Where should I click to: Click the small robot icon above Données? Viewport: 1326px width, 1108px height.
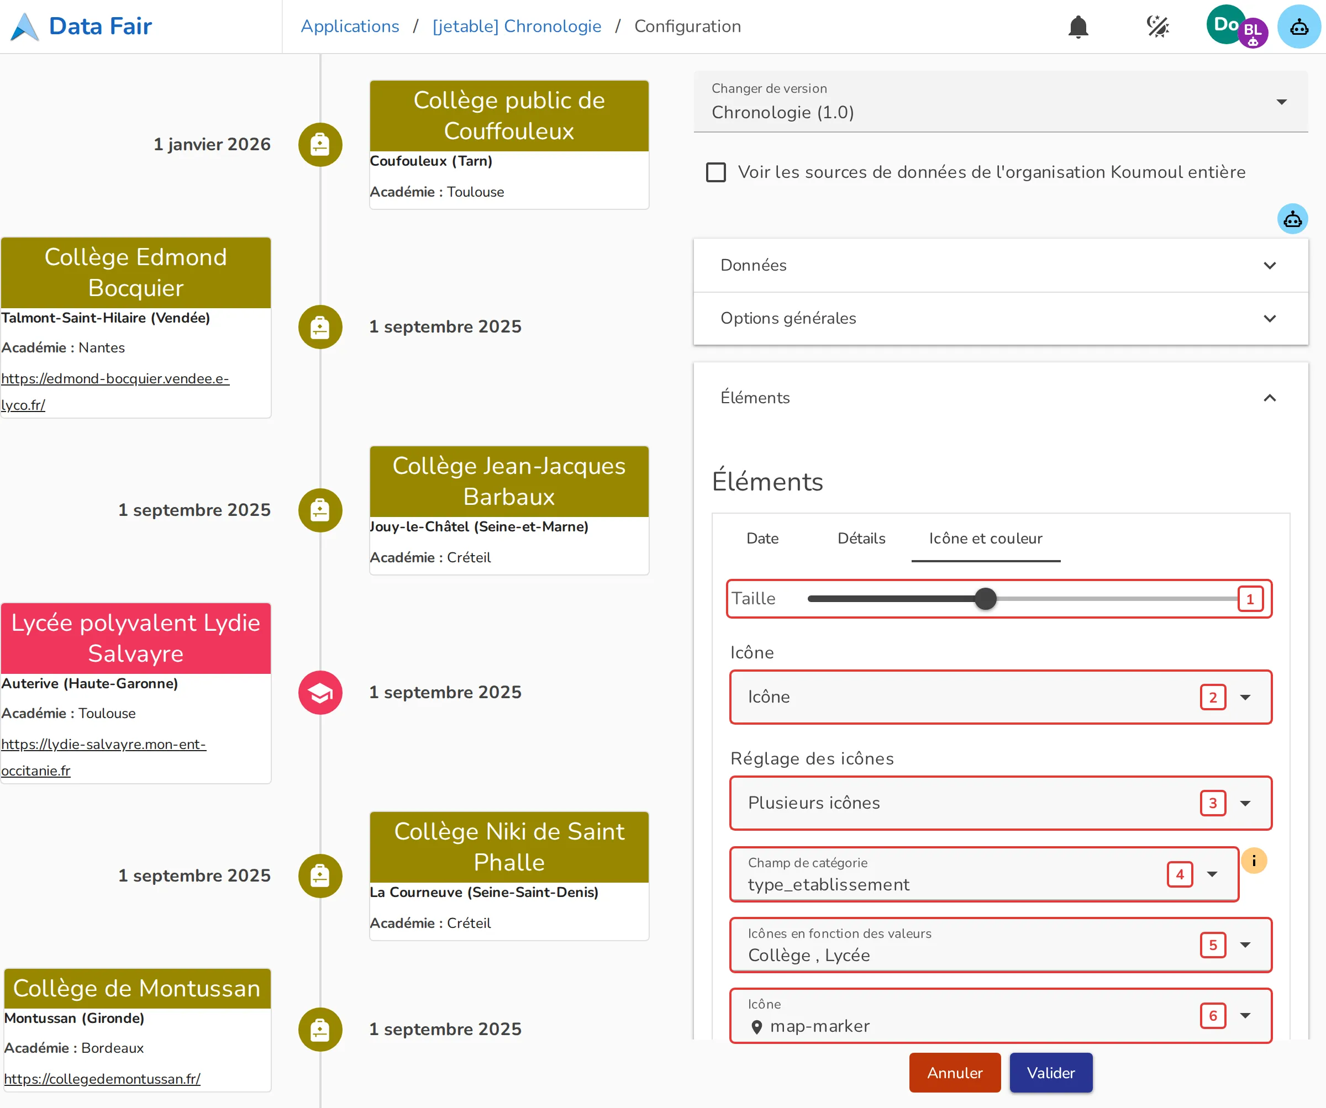tap(1292, 219)
